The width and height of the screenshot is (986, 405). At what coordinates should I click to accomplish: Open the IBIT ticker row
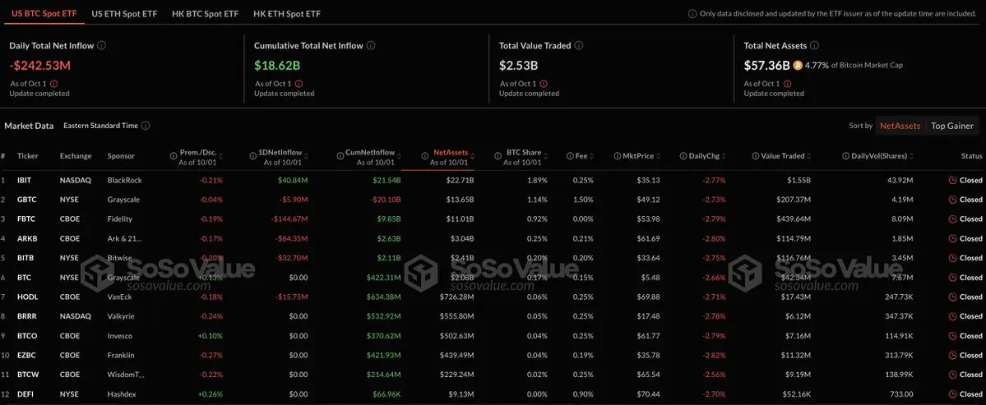click(493, 180)
